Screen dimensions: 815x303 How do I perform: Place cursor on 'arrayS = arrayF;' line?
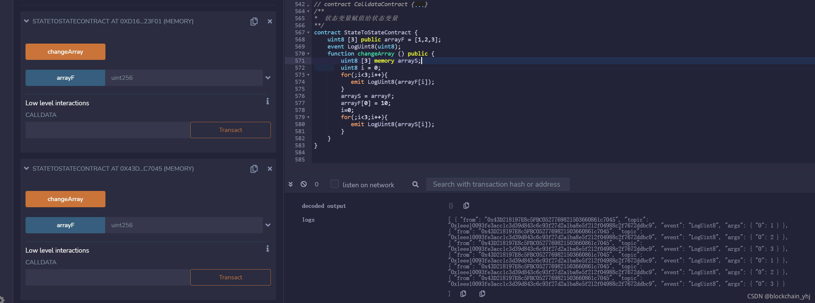tap(367, 96)
